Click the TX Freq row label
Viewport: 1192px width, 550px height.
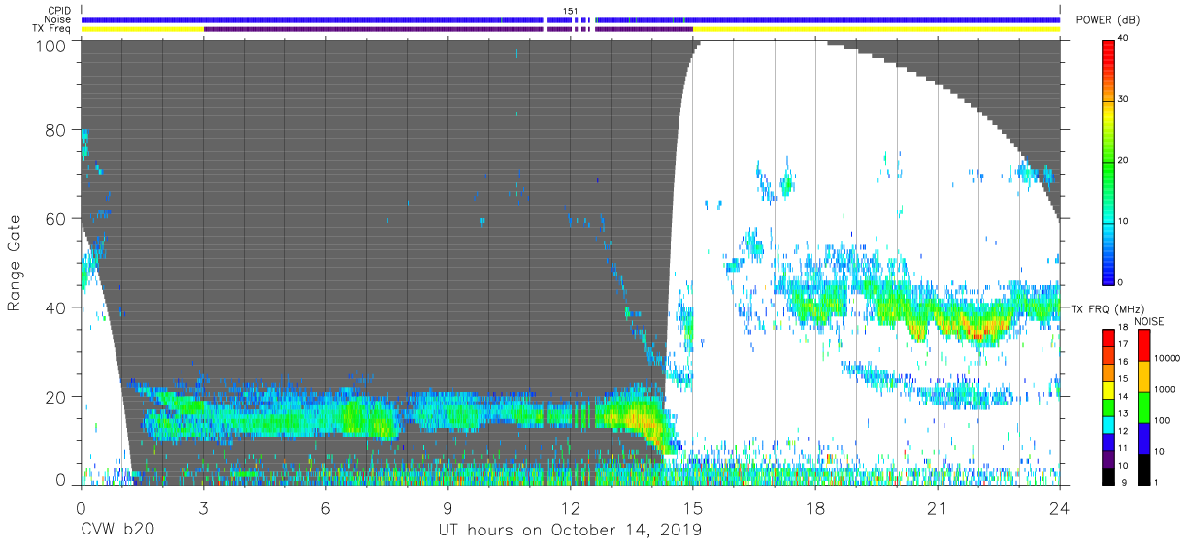click(52, 29)
